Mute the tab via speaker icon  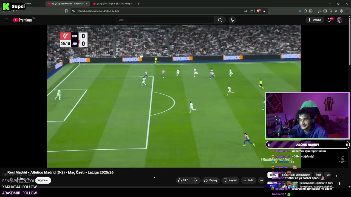[x=53, y=4]
